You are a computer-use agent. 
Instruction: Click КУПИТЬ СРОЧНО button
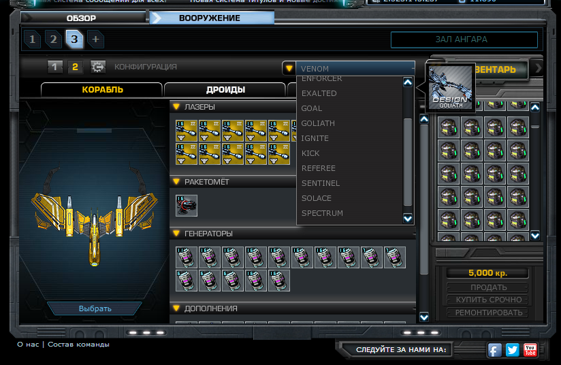point(488,300)
